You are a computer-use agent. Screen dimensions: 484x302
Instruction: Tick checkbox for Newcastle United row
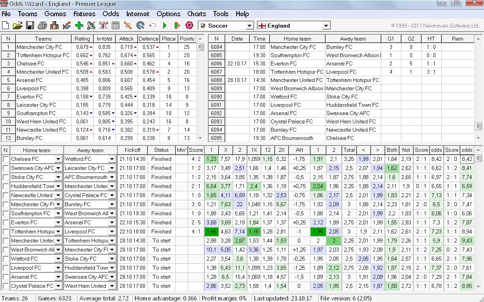6,195
